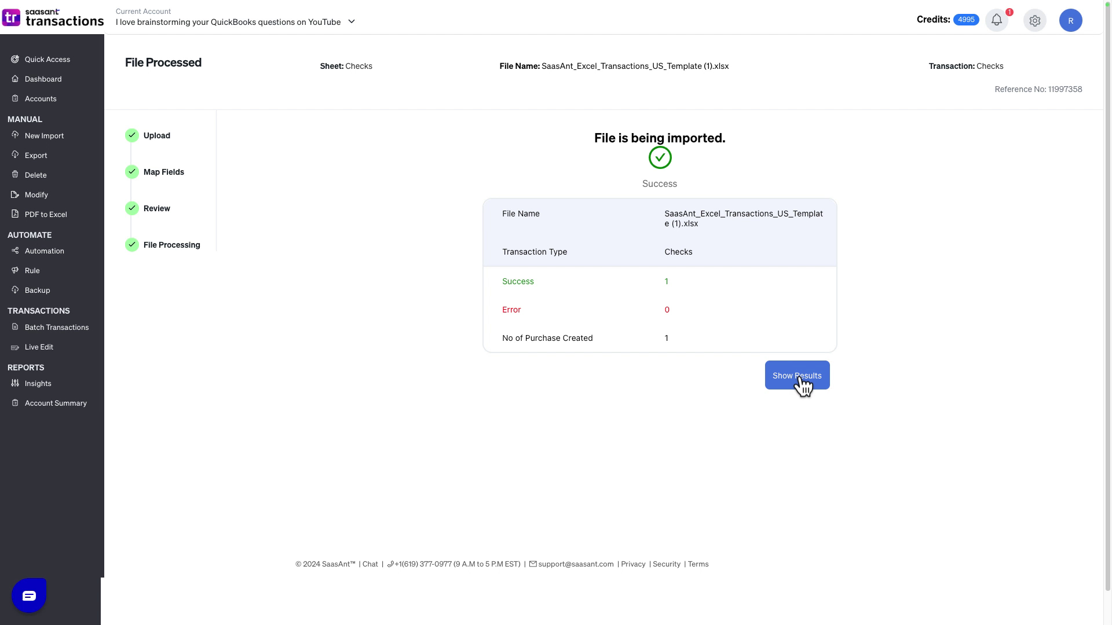The width and height of the screenshot is (1112, 625).
Task: Click the current account name text
Action: tap(228, 22)
